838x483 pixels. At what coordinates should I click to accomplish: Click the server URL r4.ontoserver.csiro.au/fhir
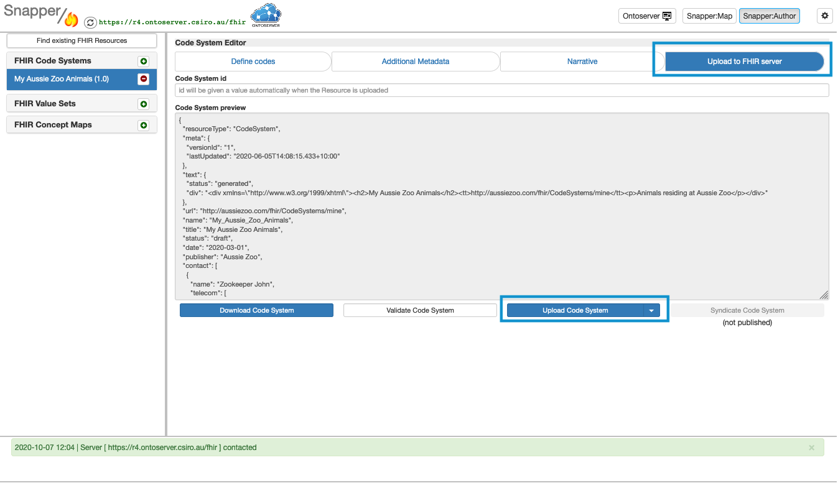click(172, 22)
